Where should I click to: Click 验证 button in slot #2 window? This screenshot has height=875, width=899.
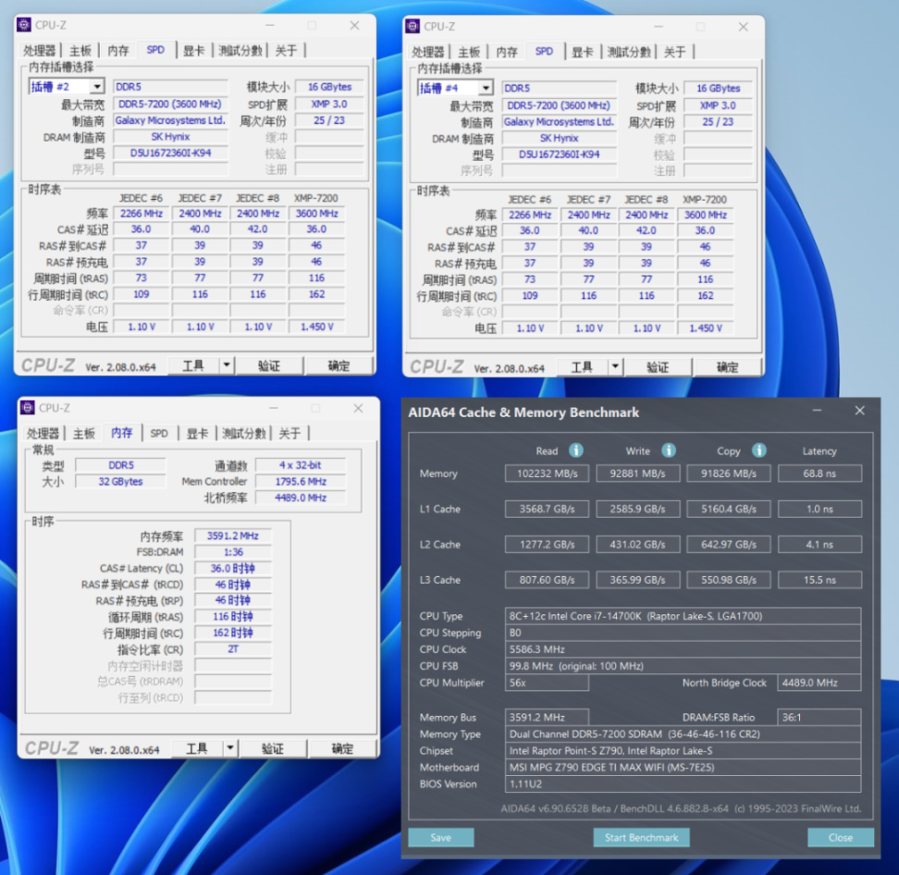click(269, 365)
